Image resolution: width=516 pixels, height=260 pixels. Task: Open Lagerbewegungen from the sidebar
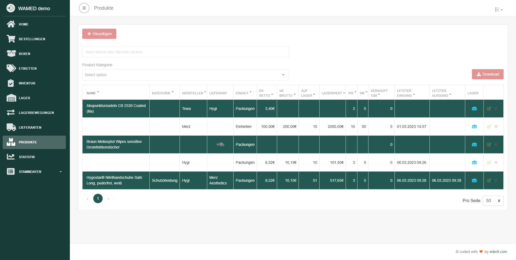(x=36, y=113)
